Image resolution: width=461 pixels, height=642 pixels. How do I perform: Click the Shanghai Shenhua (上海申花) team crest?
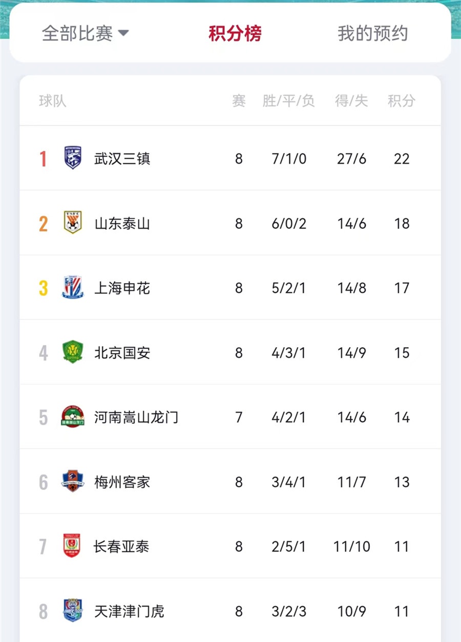click(x=73, y=288)
